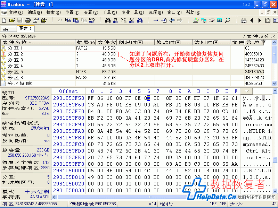278x208 pixels.
Task: Click the Open RAM chip icon
Action: tap(212, 20)
